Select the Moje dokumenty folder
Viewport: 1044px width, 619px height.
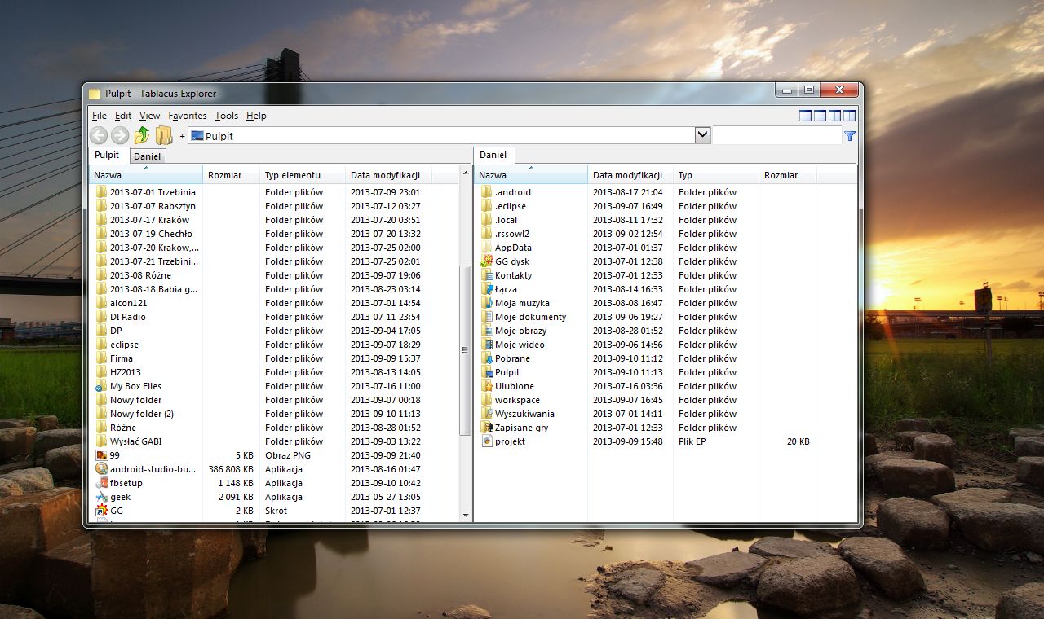click(x=530, y=317)
